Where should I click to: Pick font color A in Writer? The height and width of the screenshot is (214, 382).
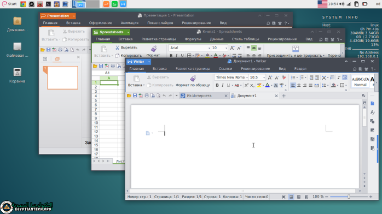pyautogui.click(x=268, y=85)
